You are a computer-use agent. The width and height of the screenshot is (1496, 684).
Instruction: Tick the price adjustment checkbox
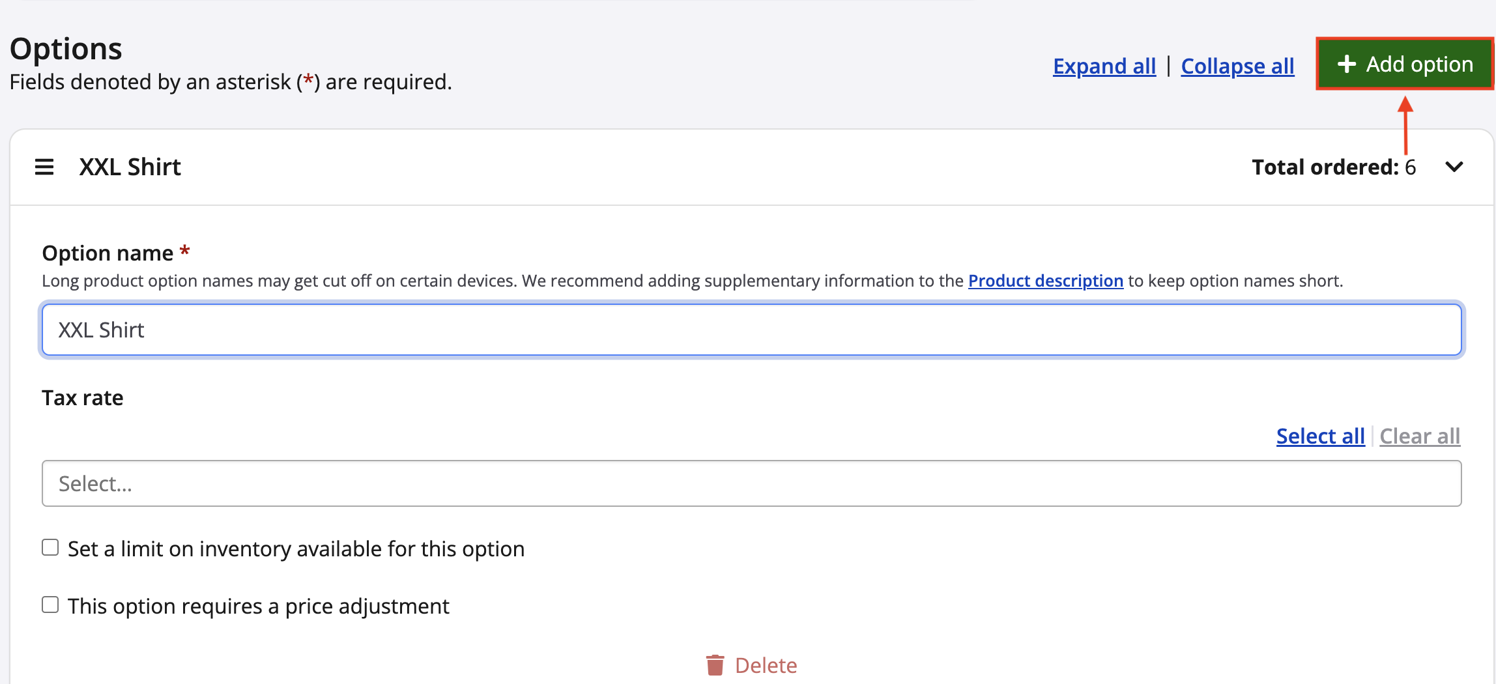point(50,605)
